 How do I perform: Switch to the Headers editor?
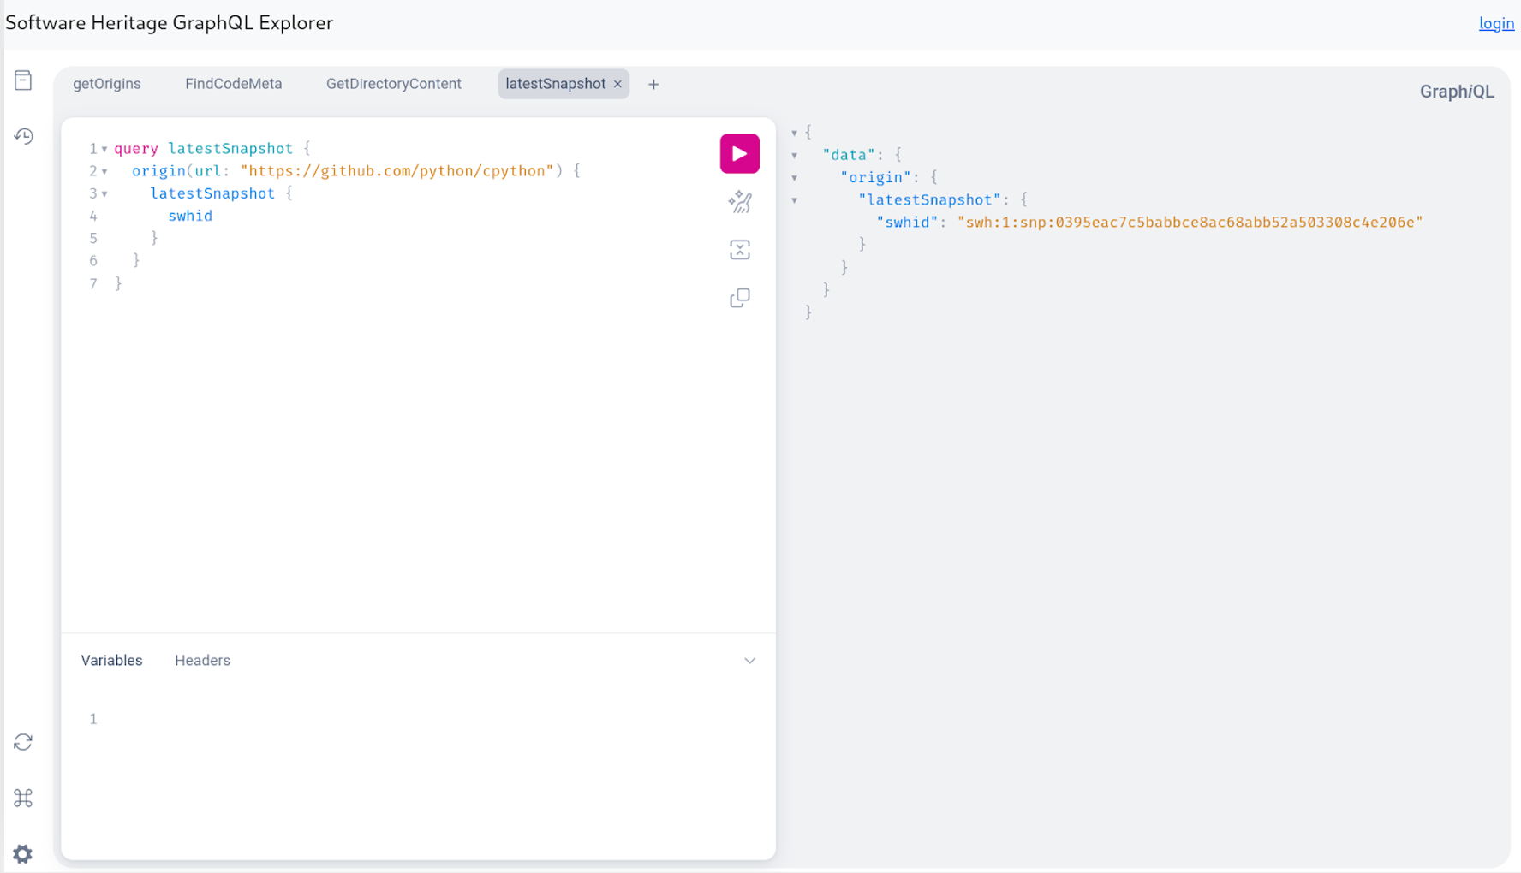tap(202, 660)
